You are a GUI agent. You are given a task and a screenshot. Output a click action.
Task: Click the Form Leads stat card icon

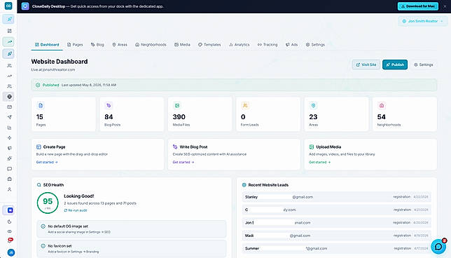[x=245, y=106]
